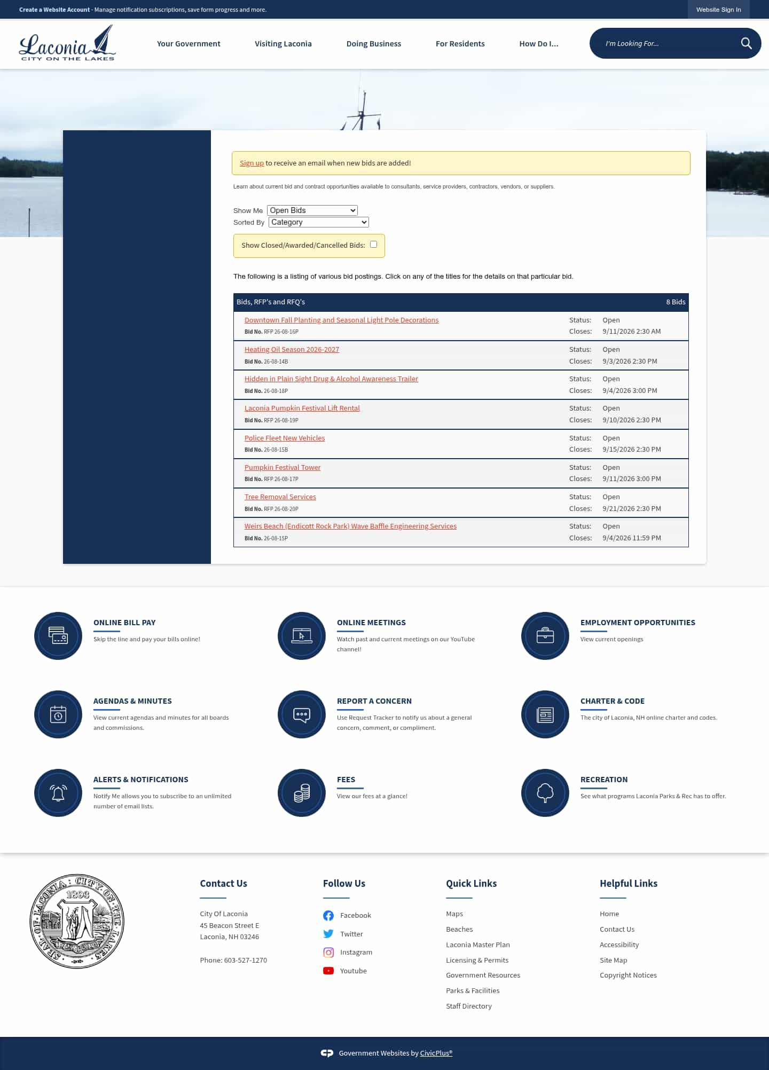Open the Employment Opportunities briefcase icon
Viewport: 769px width, 1070px height.
point(545,635)
